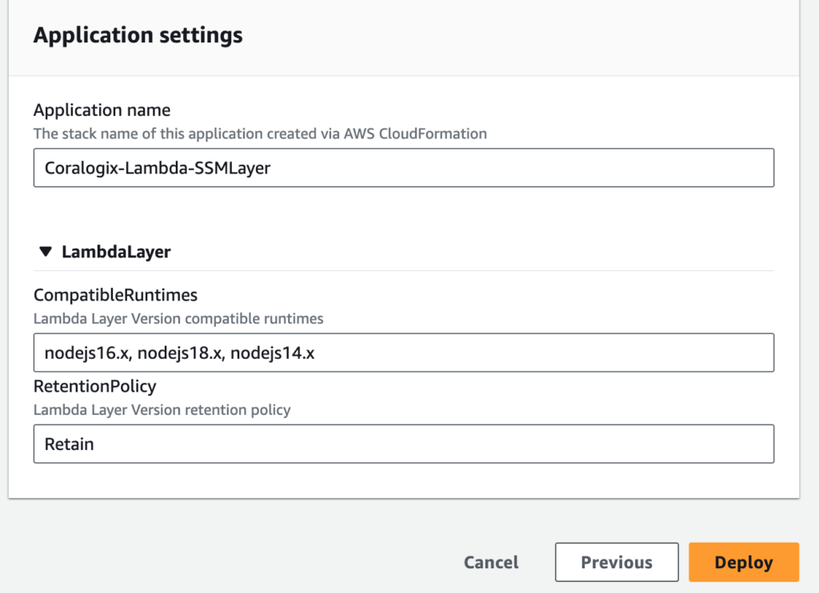This screenshot has height=593, width=819.
Task: Focus the Application name input field
Action: point(404,168)
